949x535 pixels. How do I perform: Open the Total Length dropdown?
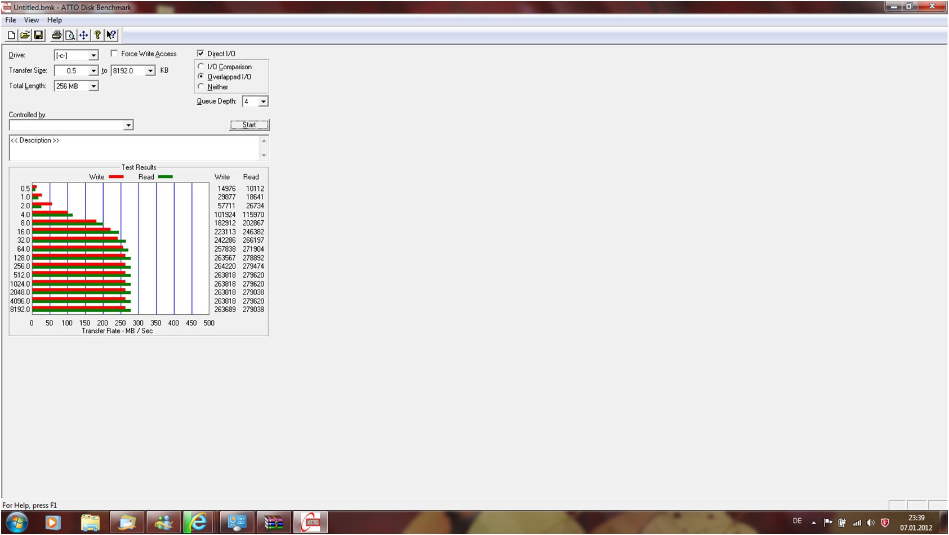pos(93,86)
